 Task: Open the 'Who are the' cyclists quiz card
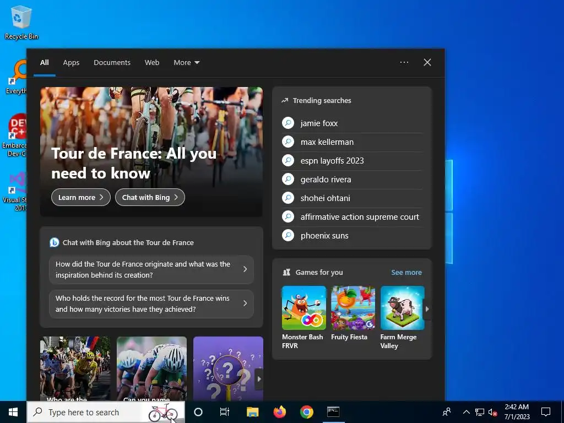coord(75,368)
